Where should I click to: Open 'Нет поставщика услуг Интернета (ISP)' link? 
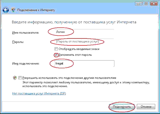tap(39, 93)
